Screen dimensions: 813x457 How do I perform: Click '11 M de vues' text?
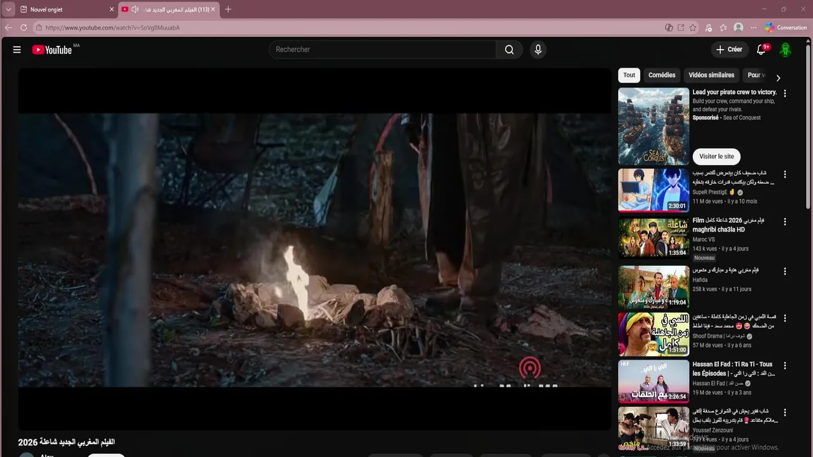[x=708, y=201]
